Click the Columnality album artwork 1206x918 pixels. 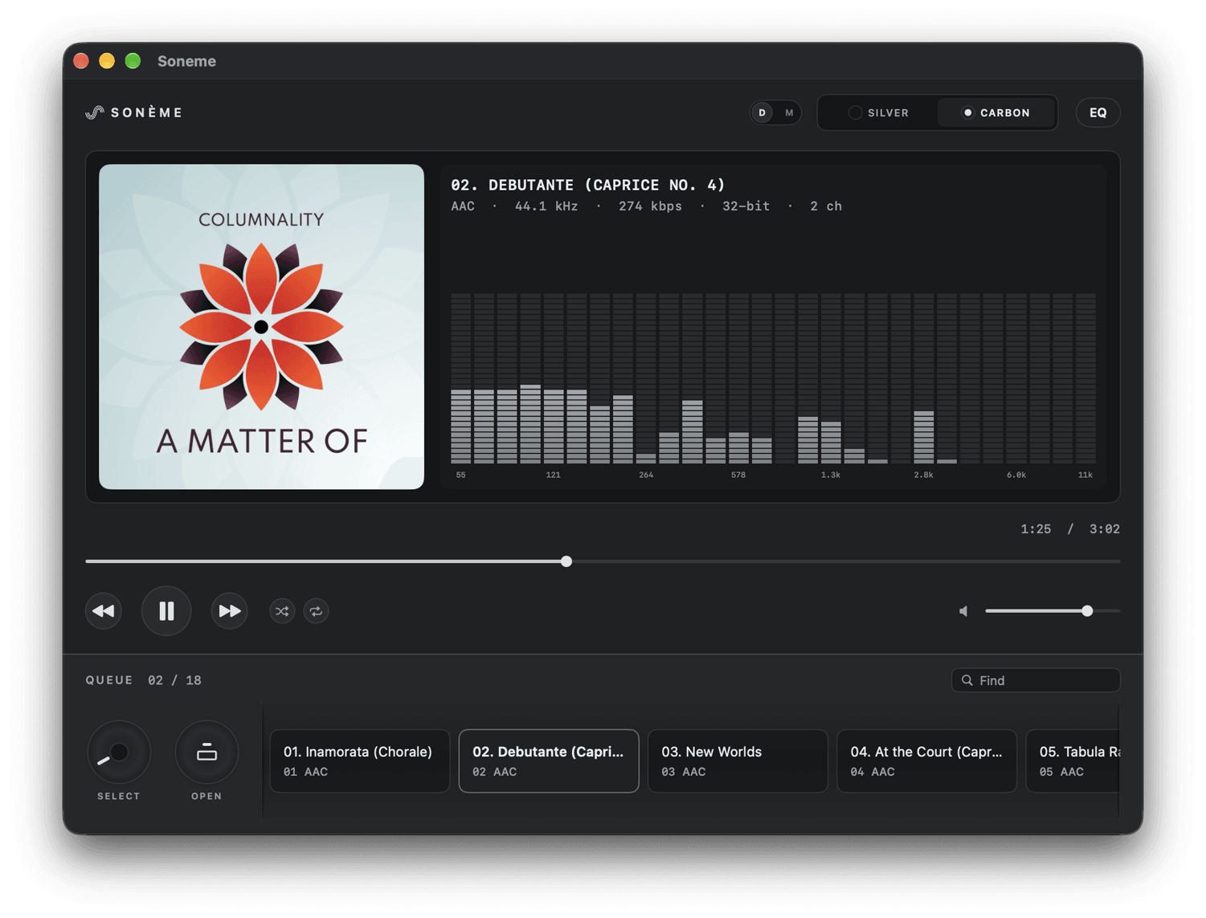[x=261, y=327]
